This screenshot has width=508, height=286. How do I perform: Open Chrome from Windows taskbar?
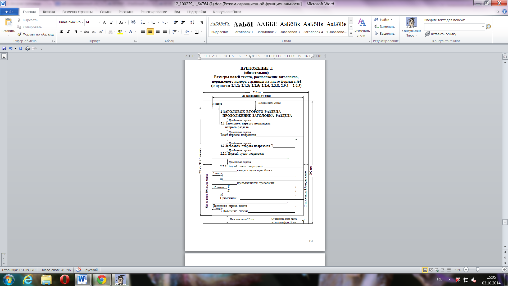point(102,280)
